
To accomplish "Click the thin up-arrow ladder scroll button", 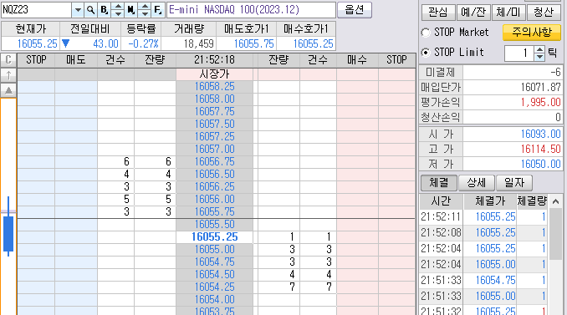I will coord(8,75).
